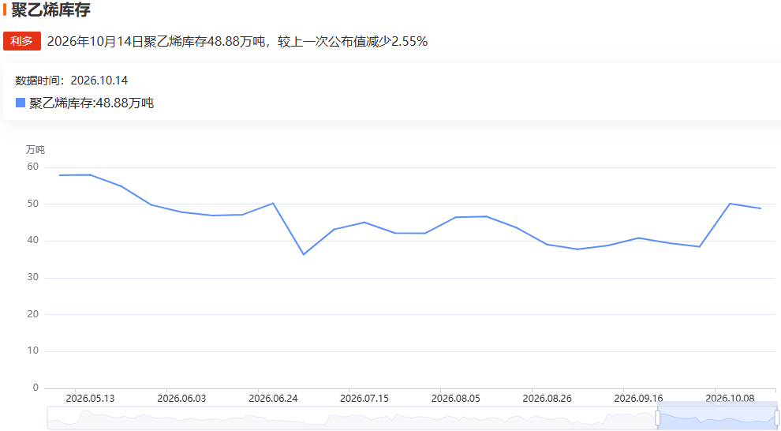Click the x-axis date 2026.06.03

point(181,399)
